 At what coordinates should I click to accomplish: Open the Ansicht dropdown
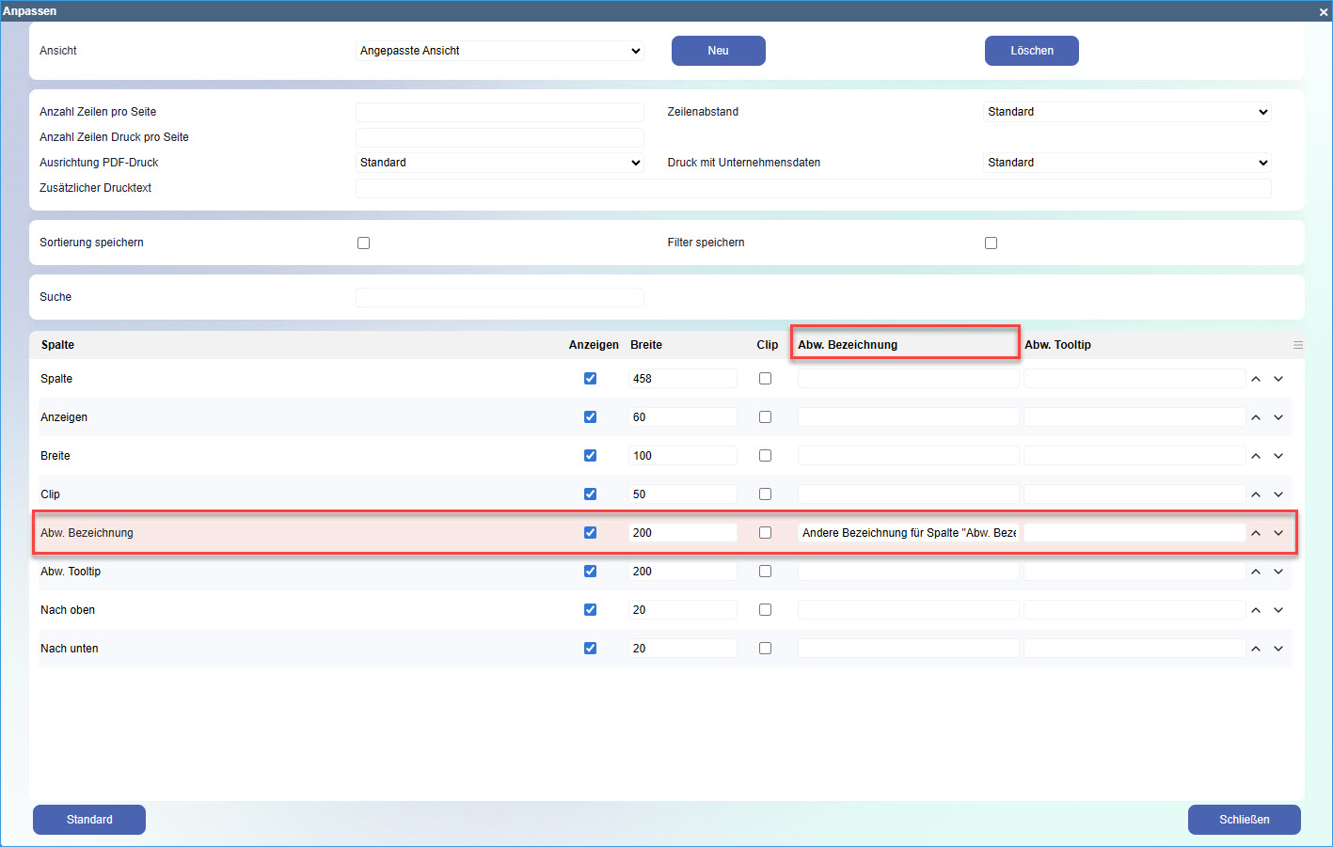(500, 51)
